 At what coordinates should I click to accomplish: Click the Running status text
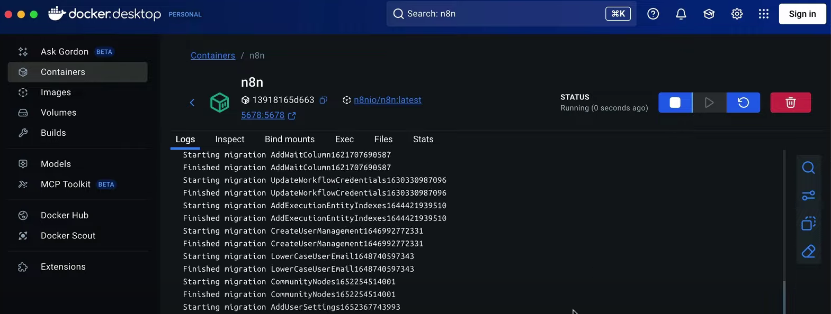click(604, 108)
